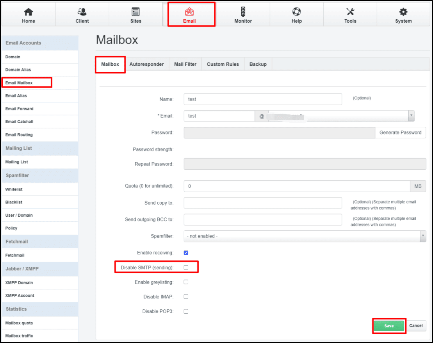
Task: Click the green Save button
Action: tap(389, 326)
